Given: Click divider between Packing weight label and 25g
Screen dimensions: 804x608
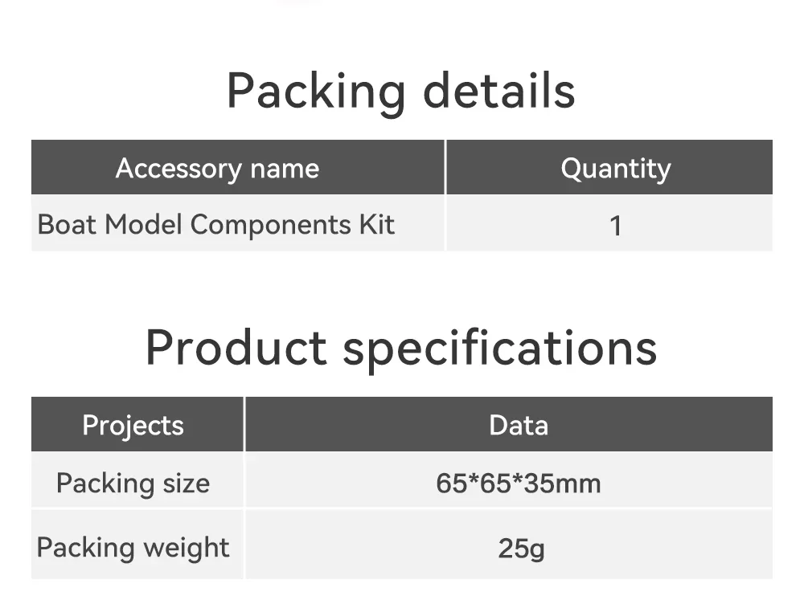Looking at the screenshot, I should coord(244,545).
